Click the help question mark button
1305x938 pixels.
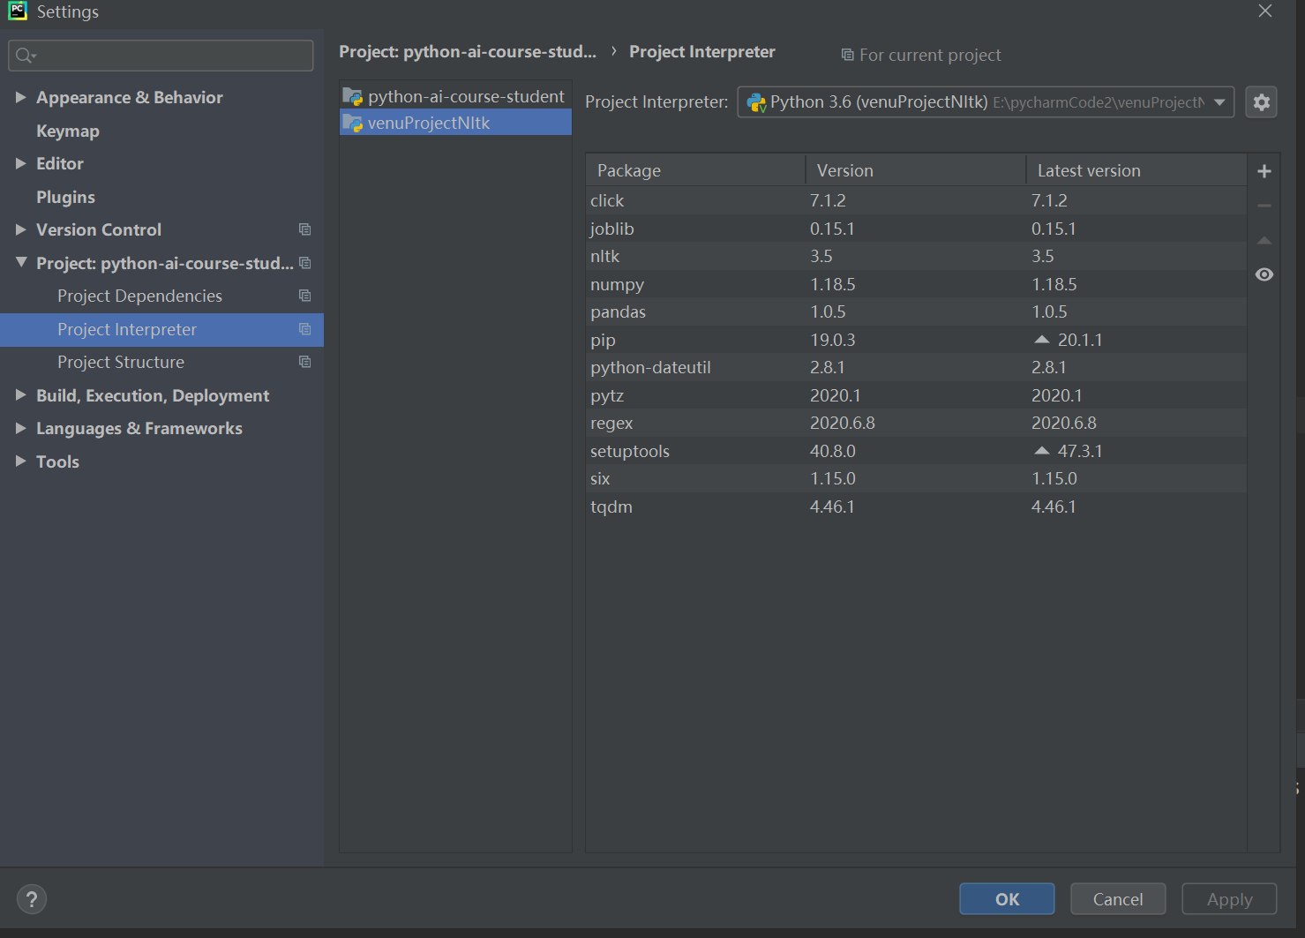32,899
